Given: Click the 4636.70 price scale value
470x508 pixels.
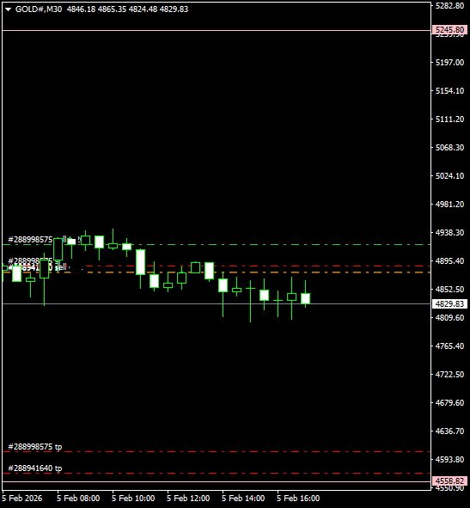Looking at the screenshot, I should (449, 431).
